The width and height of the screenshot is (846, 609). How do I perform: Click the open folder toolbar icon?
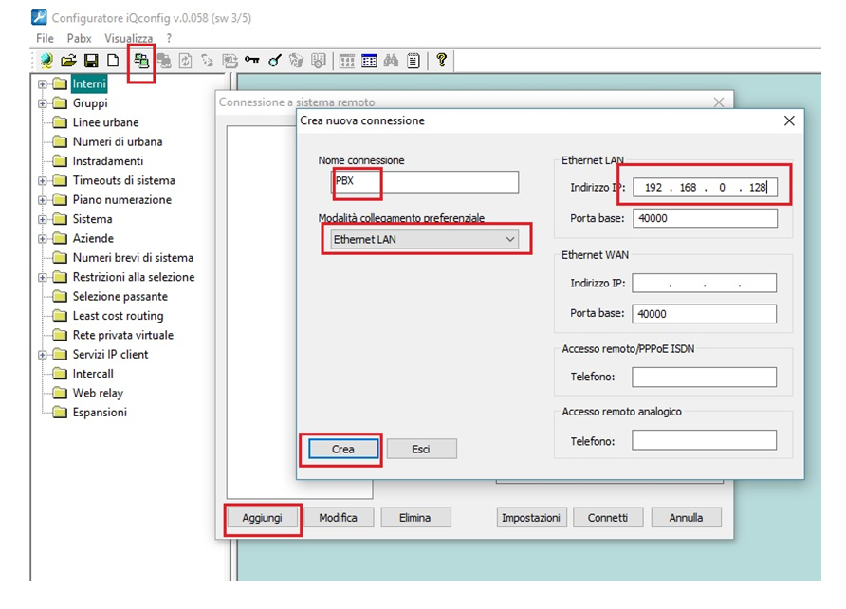[x=68, y=61]
